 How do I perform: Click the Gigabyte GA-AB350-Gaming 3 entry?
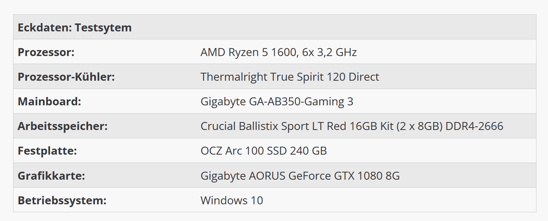point(277,101)
